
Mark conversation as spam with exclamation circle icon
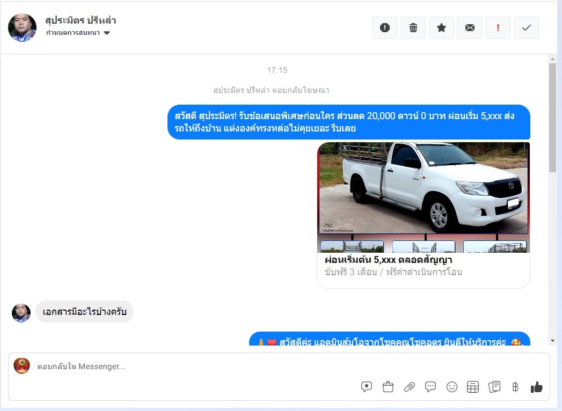pos(384,27)
